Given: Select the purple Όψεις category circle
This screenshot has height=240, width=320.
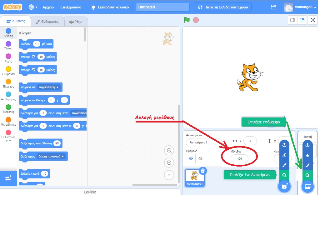Looking at the screenshot, I should point(8,44).
